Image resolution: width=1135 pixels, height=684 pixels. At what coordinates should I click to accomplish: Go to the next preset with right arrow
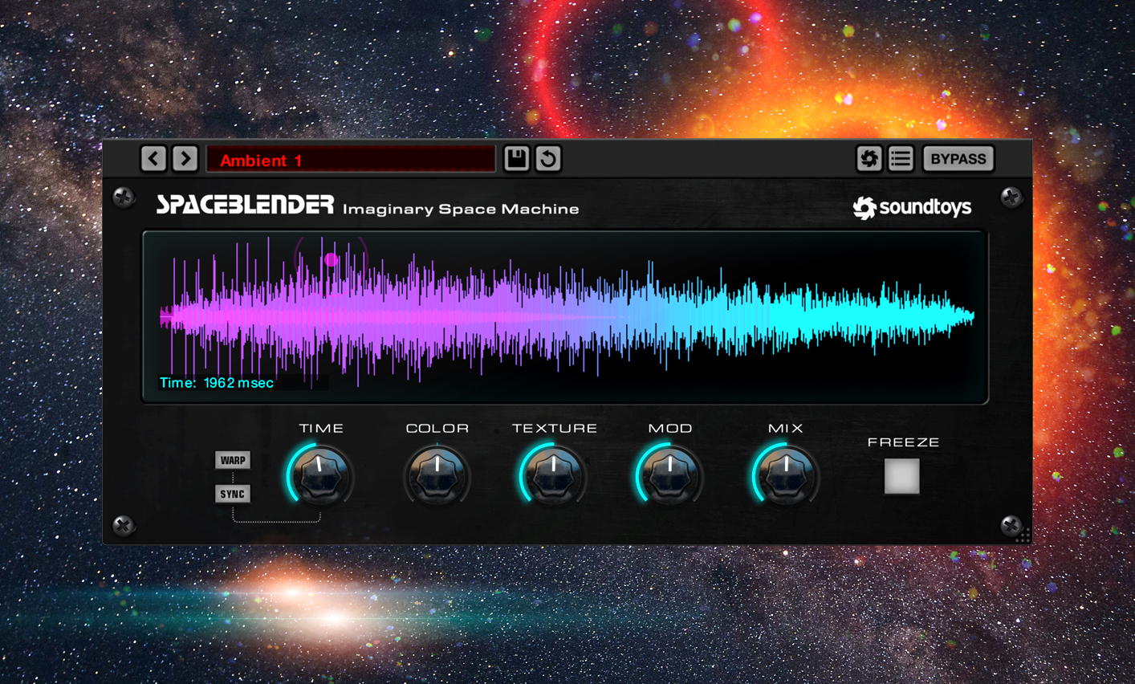tap(185, 159)
